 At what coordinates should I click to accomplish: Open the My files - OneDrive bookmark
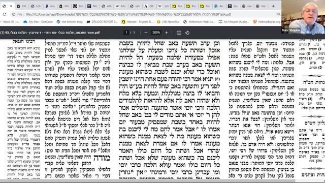[38, 21]
